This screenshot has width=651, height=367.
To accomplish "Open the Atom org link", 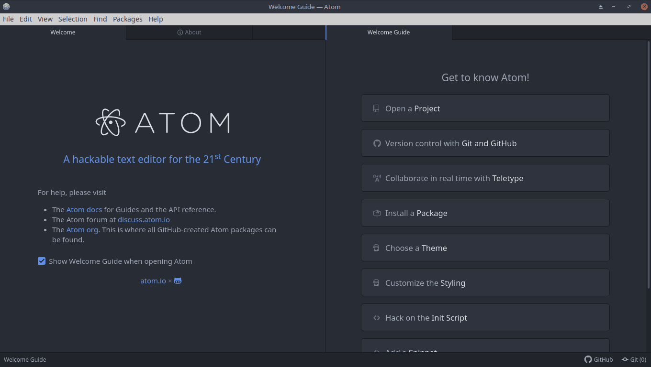I will coord(82,230).
